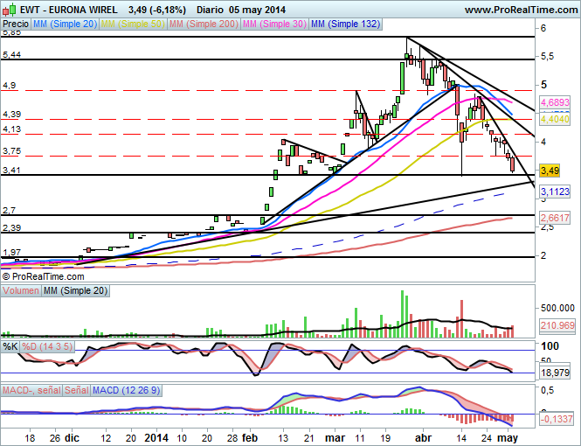Select MM (Simple 20) in the volume panel

pos(75,290)
